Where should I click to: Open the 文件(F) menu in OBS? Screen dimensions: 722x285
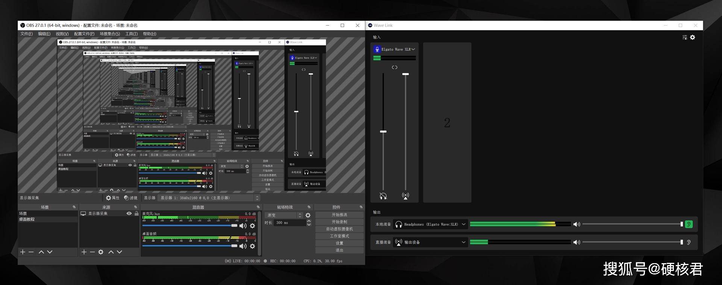tap(26, 34)
